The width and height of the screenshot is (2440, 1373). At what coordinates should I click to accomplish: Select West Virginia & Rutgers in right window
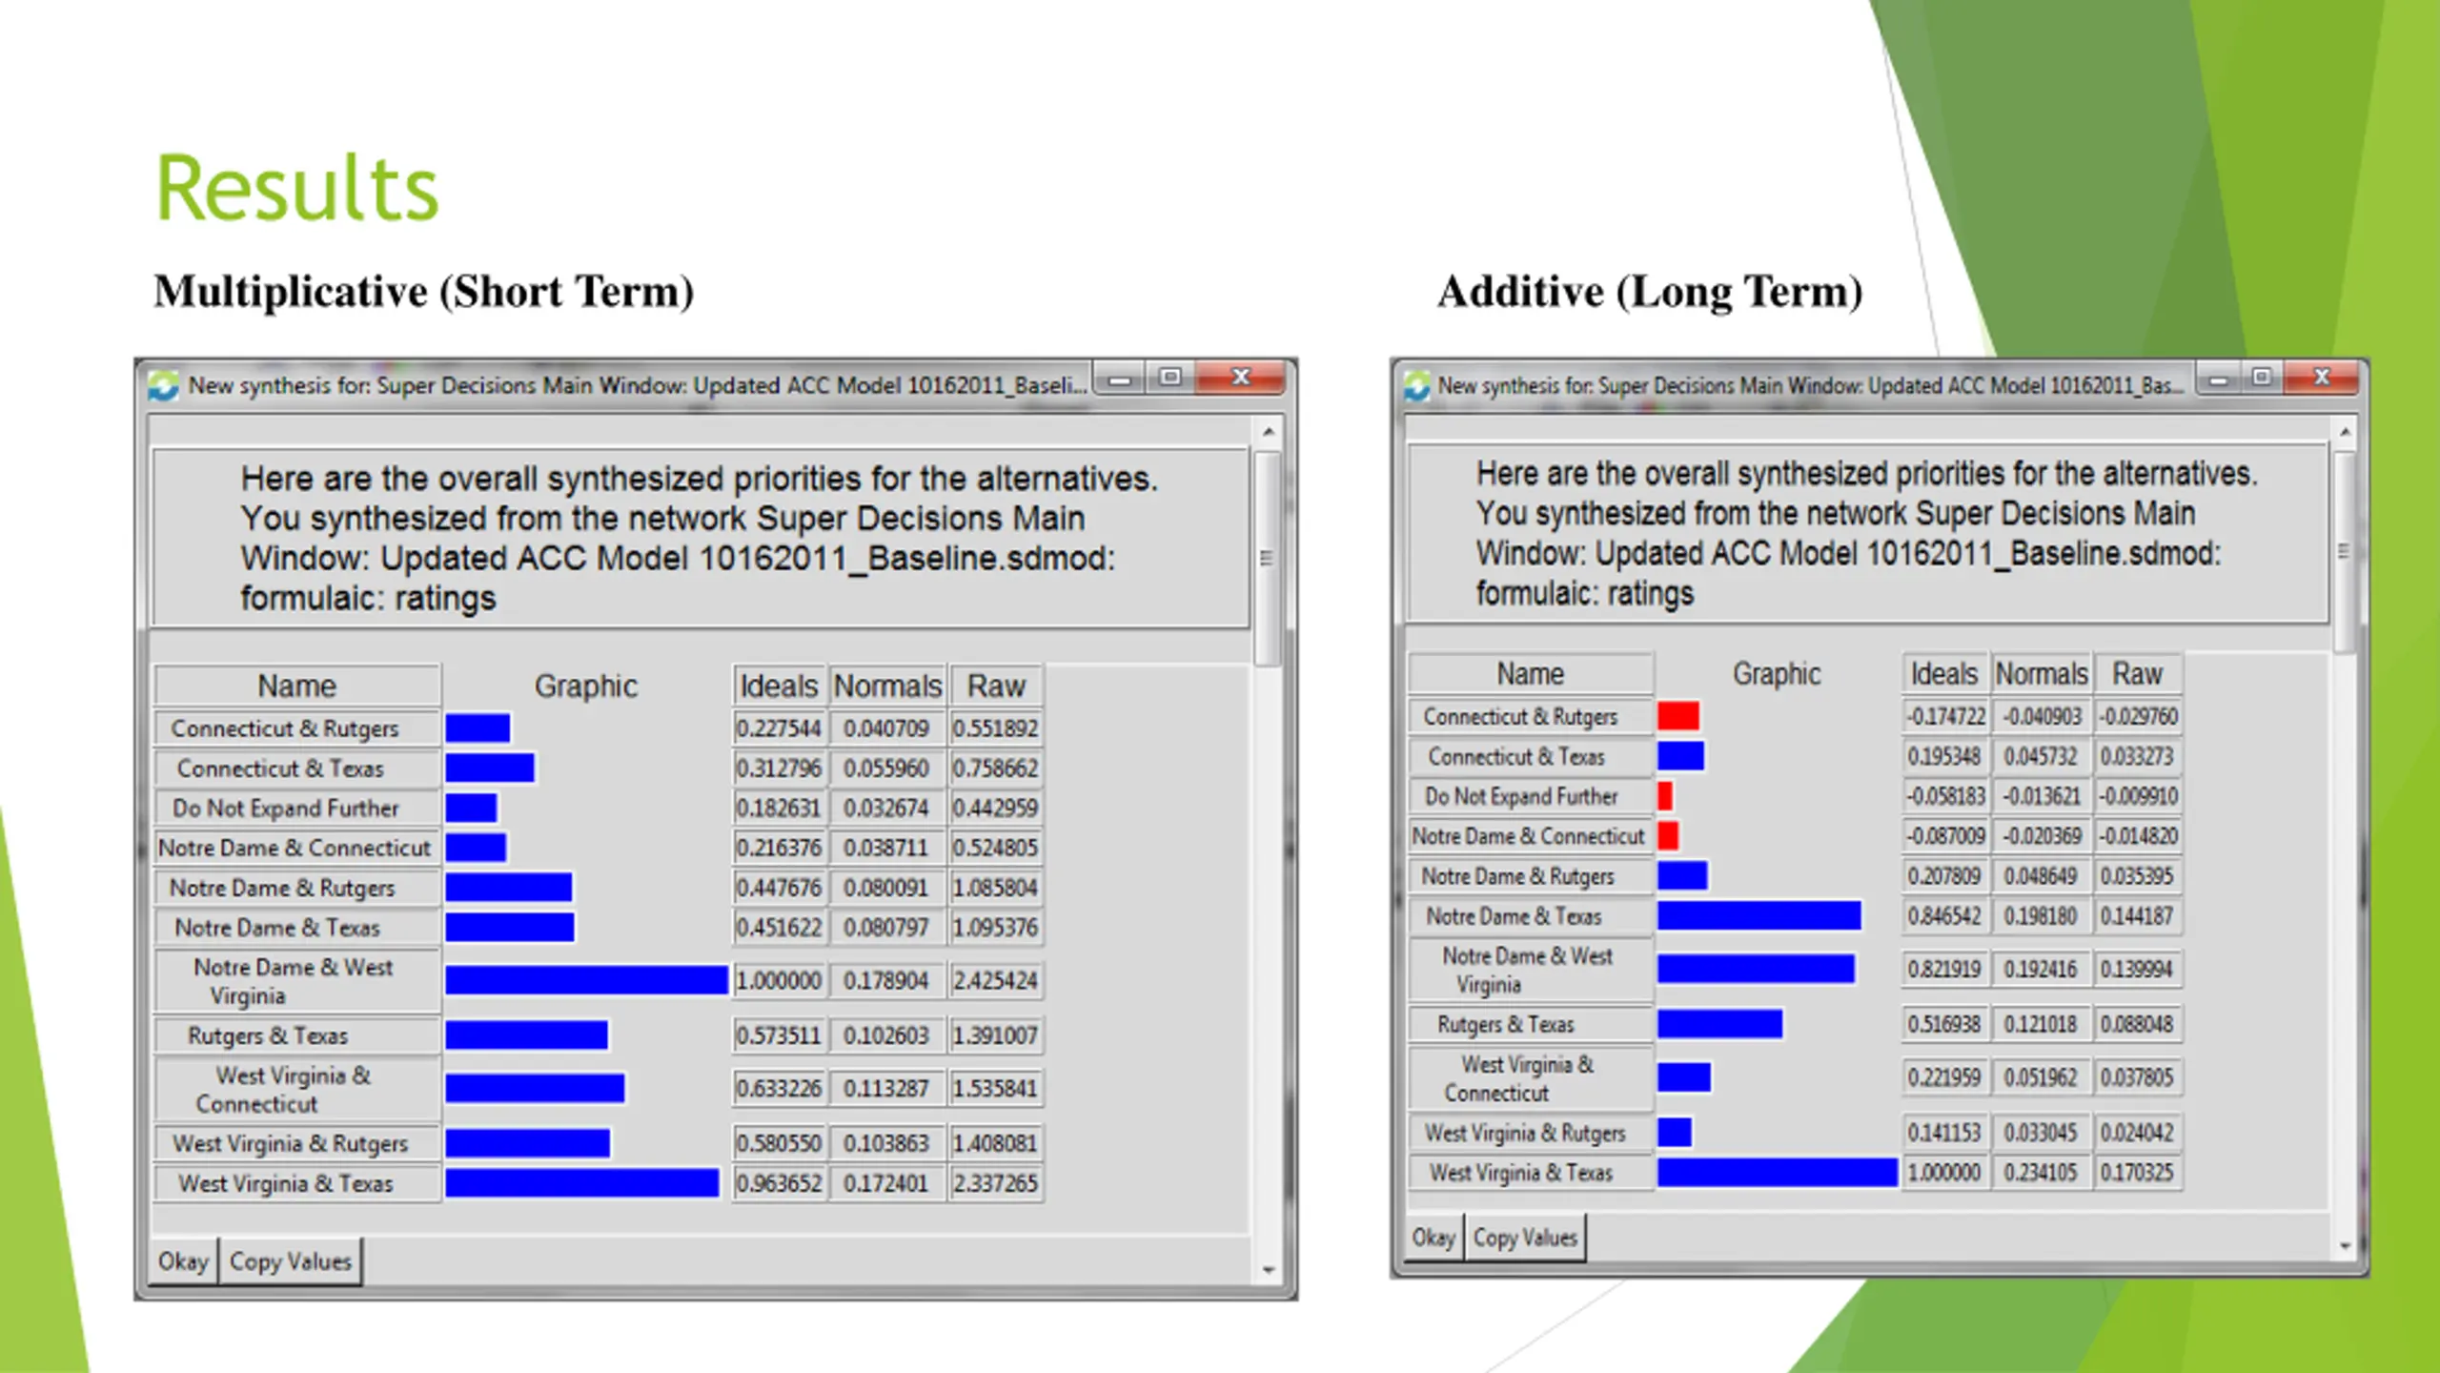pyautogui.click(x=1530, y=1133)
